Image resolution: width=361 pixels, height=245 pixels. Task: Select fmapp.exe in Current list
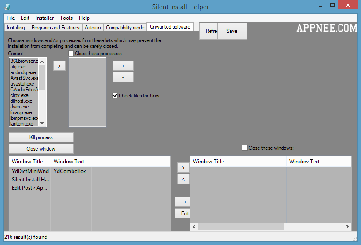click(24, 112)
